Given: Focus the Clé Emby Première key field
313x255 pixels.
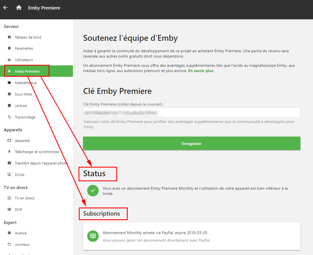Looking at the screenshot, I should (192, 113).
